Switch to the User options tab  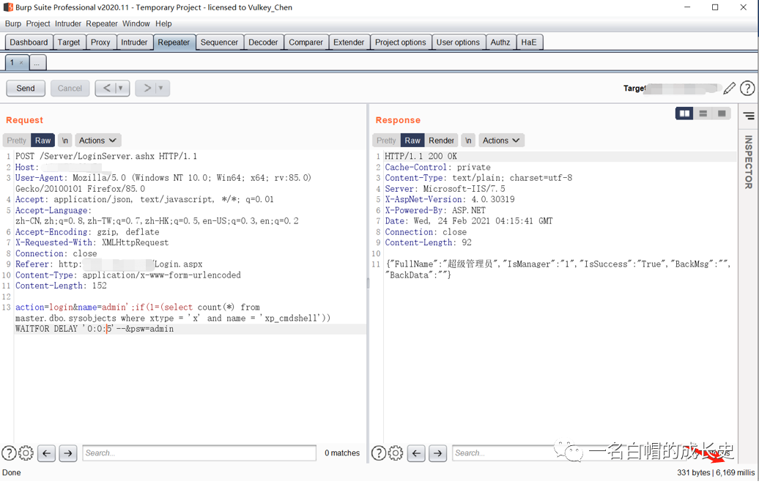[x=458, y=42]
